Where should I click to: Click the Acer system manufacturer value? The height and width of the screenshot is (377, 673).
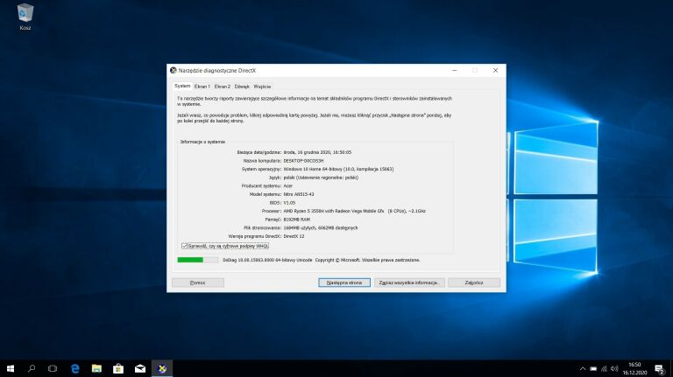[288, 185]
